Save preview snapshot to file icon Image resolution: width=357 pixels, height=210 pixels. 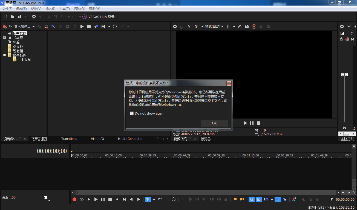[247, 27]
